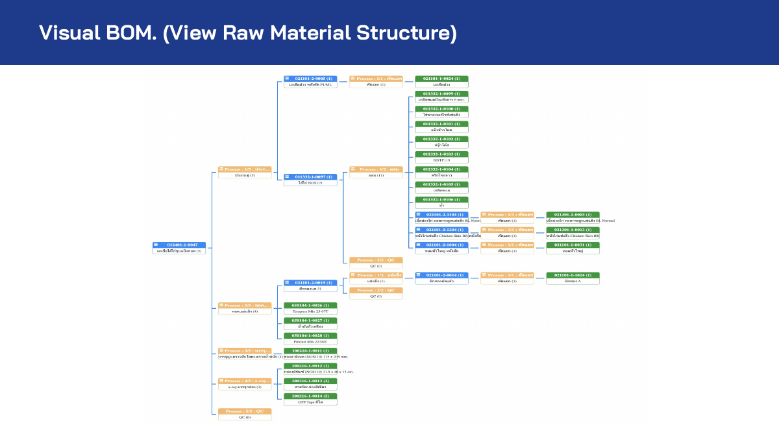
Task: Click the list icon on node 021101-2-0015
Action: tap(287, 282)
